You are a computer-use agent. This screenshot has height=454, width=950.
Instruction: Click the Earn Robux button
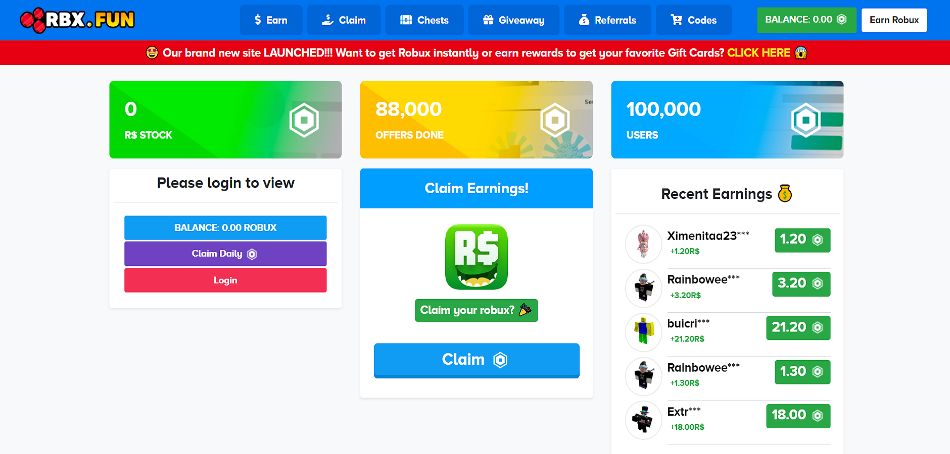894,20
